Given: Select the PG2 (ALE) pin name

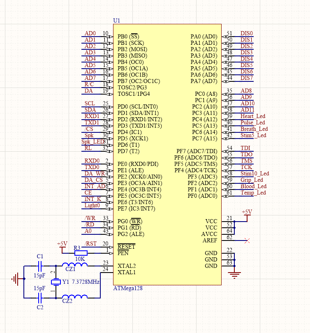Looking at the screenshot, I should click(x=131, y=234).
